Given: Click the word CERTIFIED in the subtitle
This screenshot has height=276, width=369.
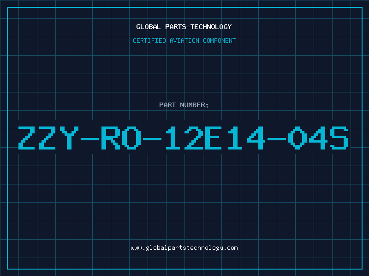Looking at the screenshot, I should 149,40.
